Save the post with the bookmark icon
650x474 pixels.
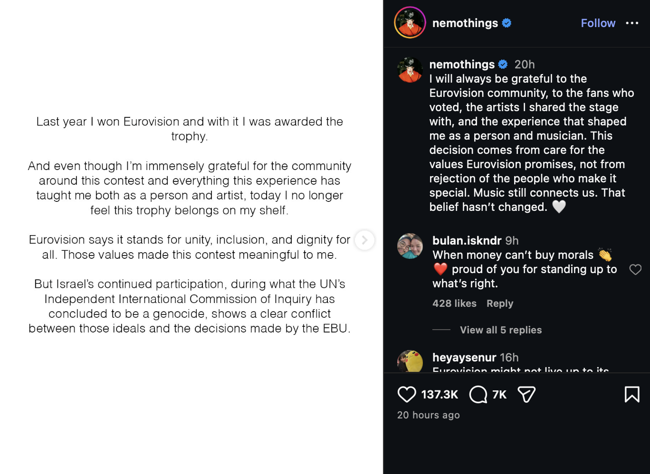(632, 394)
